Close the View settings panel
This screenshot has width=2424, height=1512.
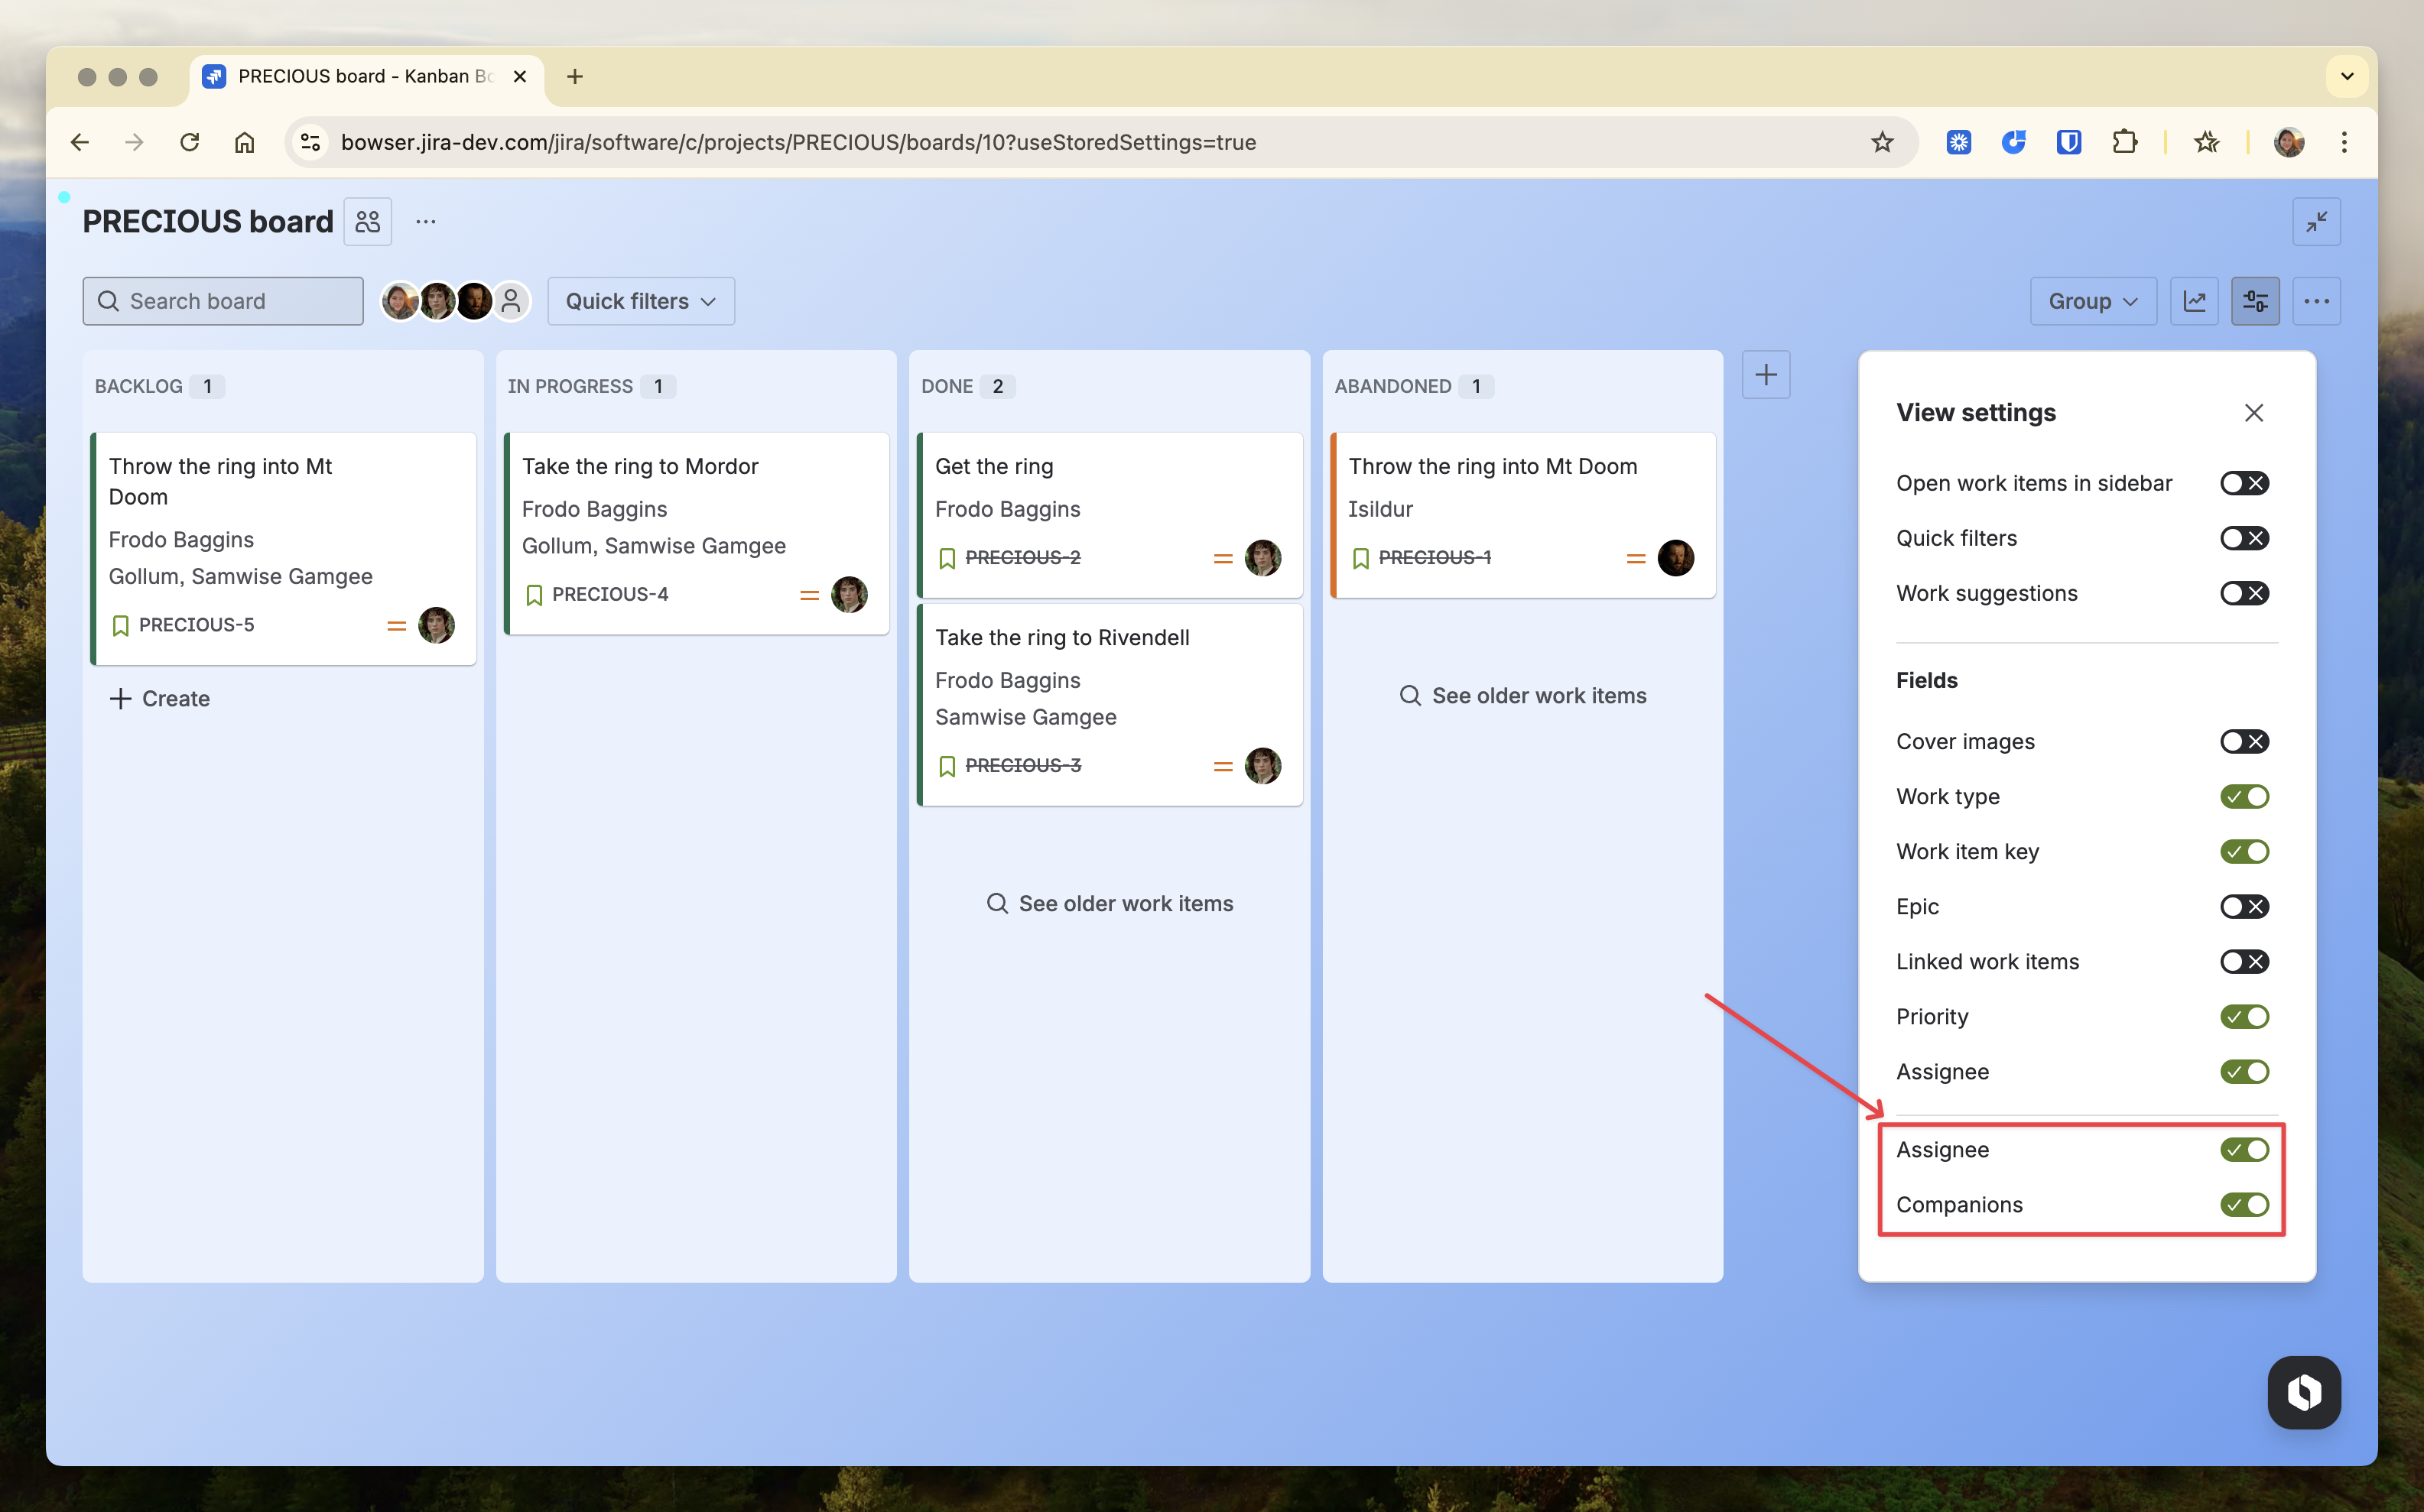(x=2253, y=413)
